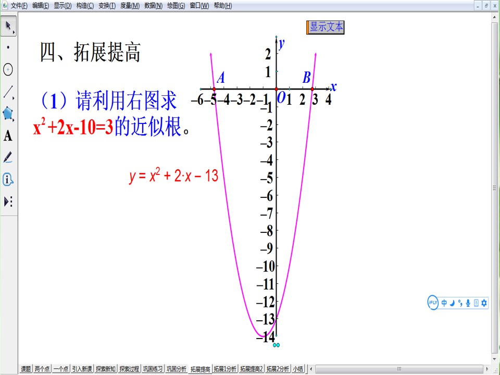Viewport: 500px width, 375px height.
Task: Switch to the 引入新课 page tab
Action: pyautogui.click(x=82, y=369)
